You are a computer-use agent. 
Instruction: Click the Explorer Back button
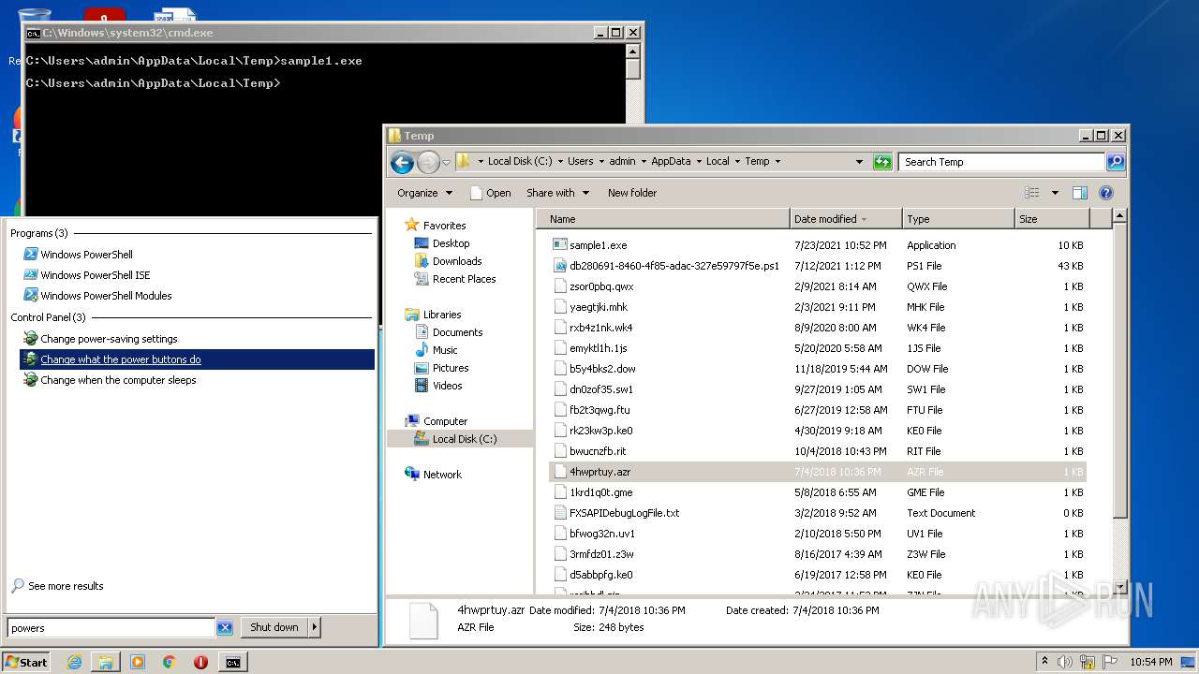coord(402,162)
